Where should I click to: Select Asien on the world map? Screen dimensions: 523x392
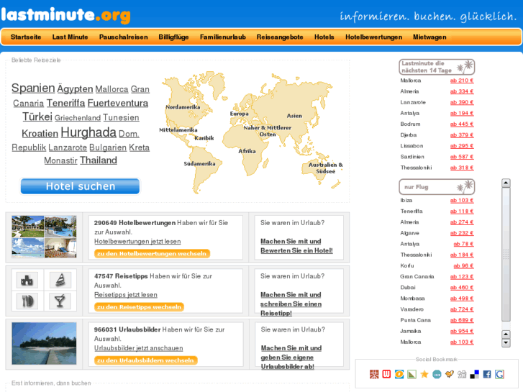294,116
